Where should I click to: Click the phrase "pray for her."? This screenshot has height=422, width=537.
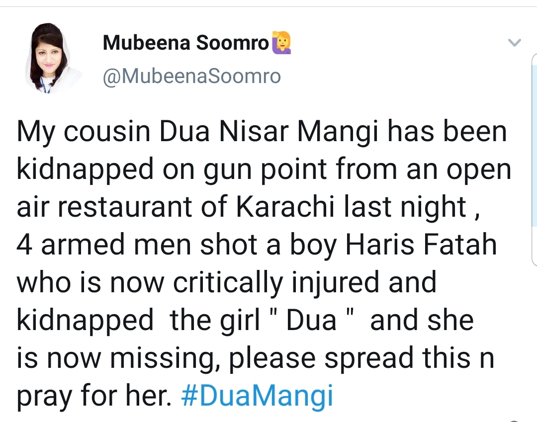tap(94, 396)
